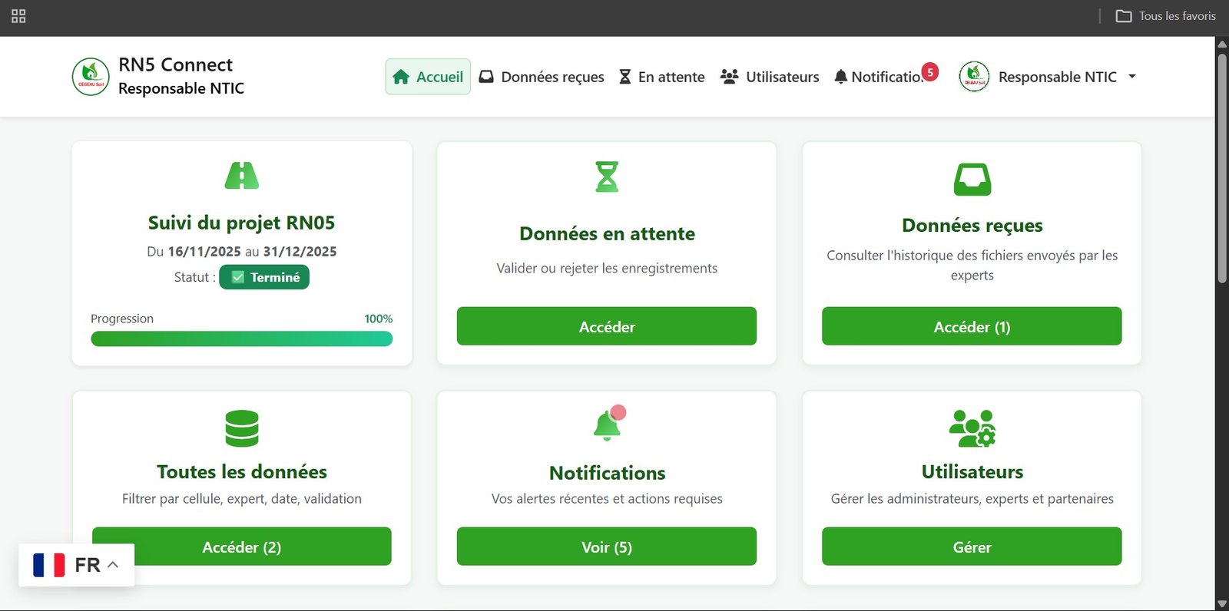
Task: Open Données reçues in navigation bar
Action: [542, 77]
